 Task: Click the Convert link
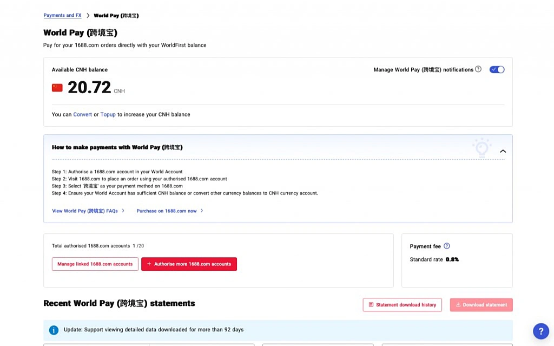pos(82,114)
